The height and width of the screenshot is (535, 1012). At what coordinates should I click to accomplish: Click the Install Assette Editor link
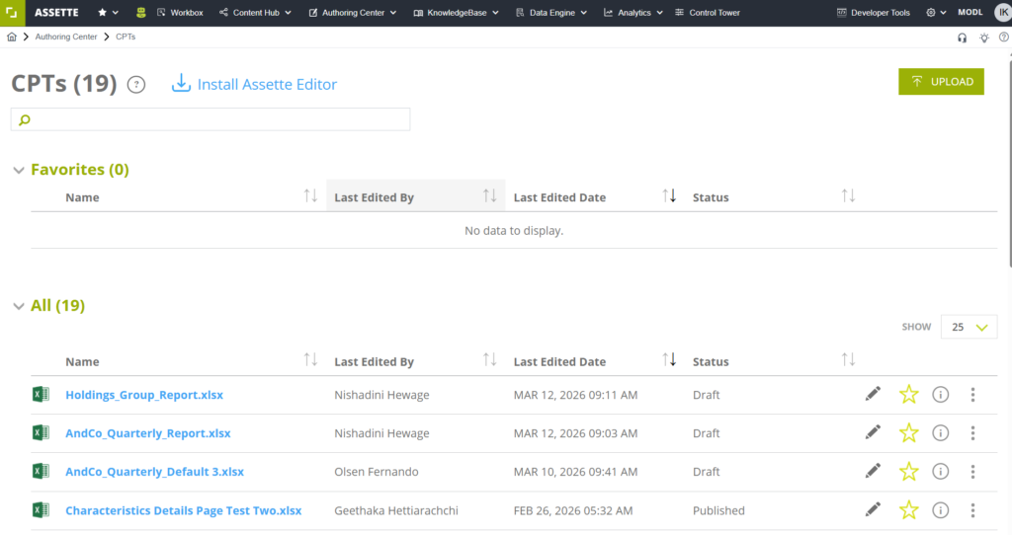255,85
